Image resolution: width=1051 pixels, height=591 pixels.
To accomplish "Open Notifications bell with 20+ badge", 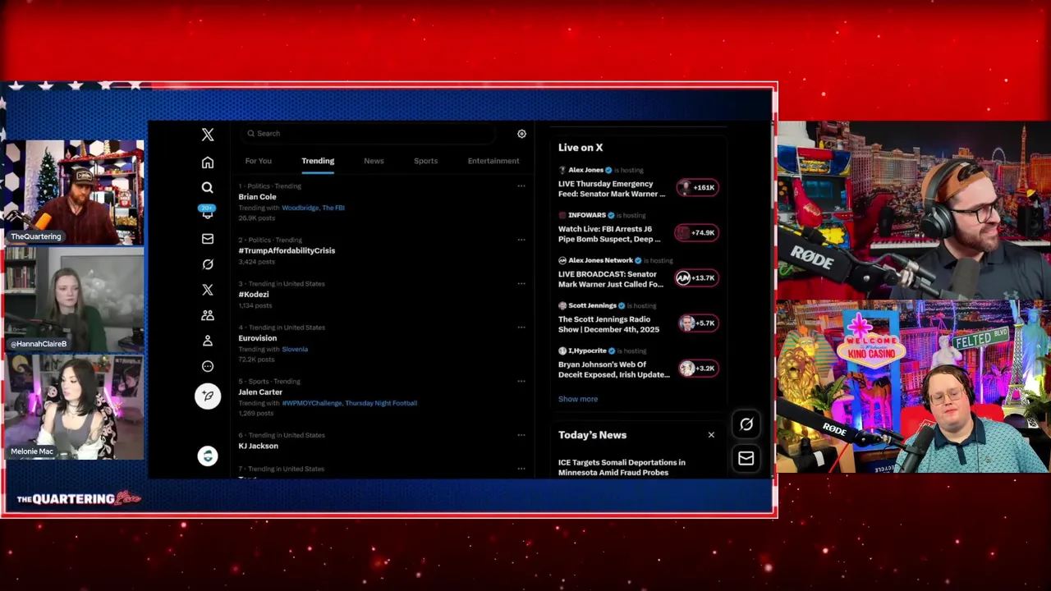I will point(208,212).
